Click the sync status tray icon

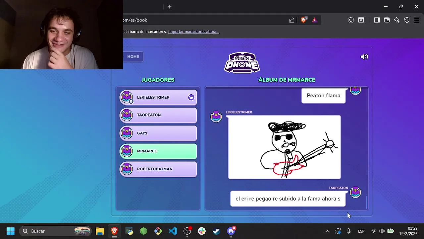(338, 231)
